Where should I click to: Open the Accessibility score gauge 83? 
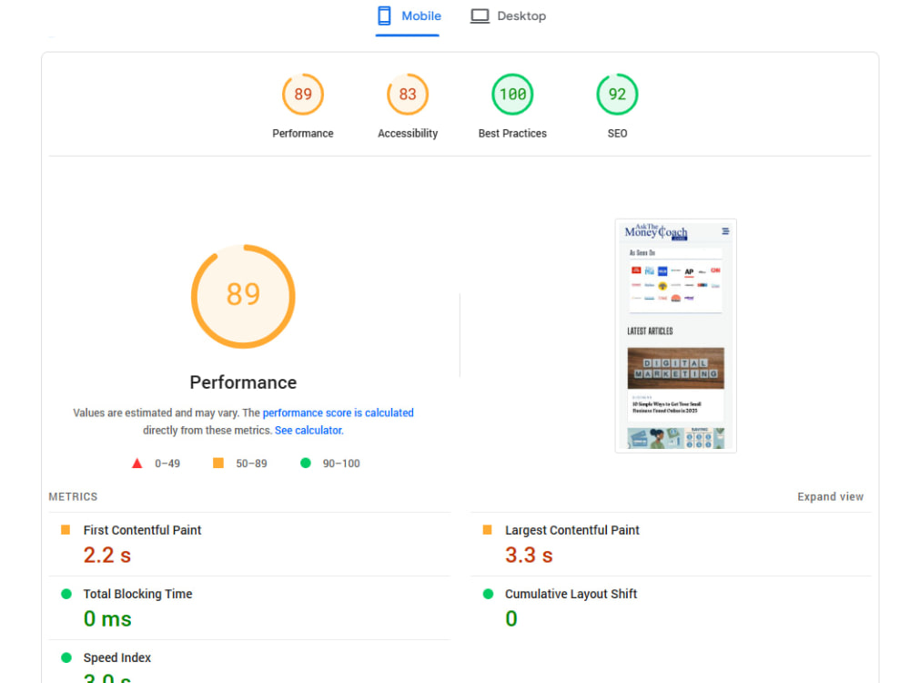coord(408,94)
